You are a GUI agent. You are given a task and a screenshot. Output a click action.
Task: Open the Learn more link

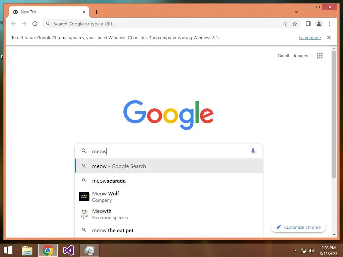point(310,37)
